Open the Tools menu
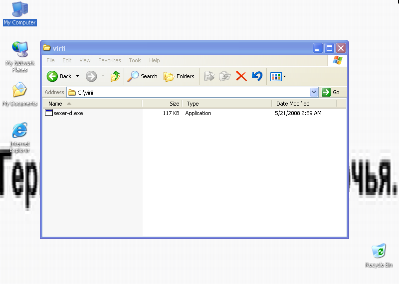The height and width of the screenshot is (284, 399). point(135,60)
